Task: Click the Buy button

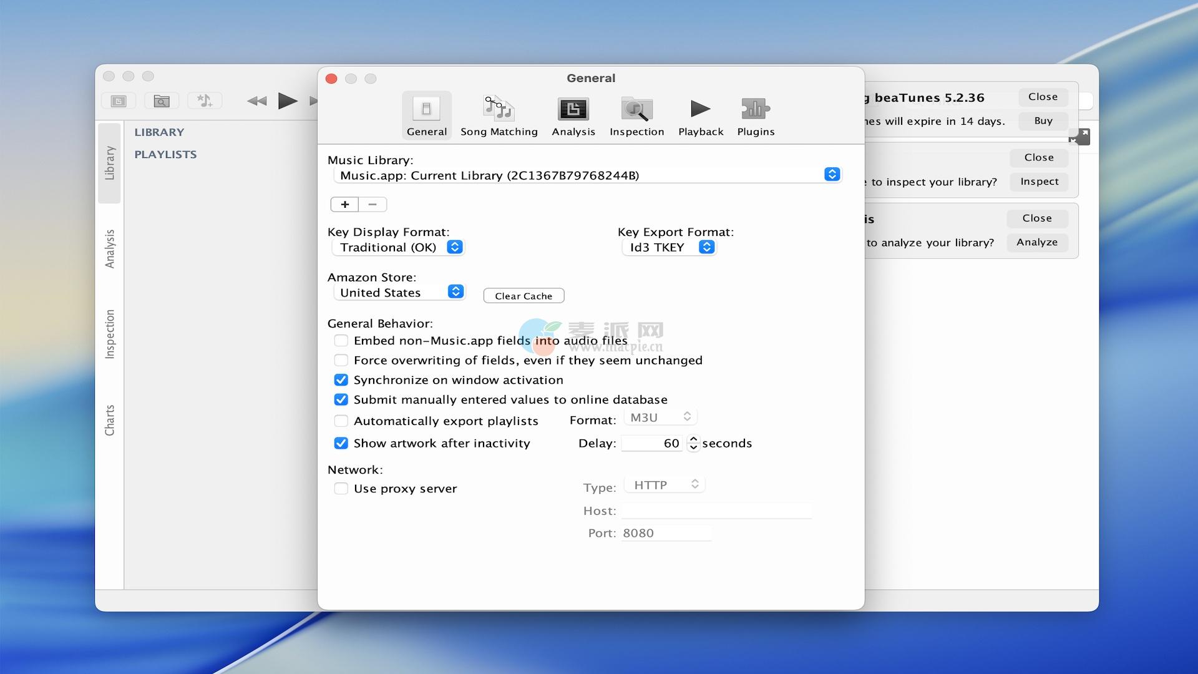Action: pyautogui.click(x=1043, y=120)
